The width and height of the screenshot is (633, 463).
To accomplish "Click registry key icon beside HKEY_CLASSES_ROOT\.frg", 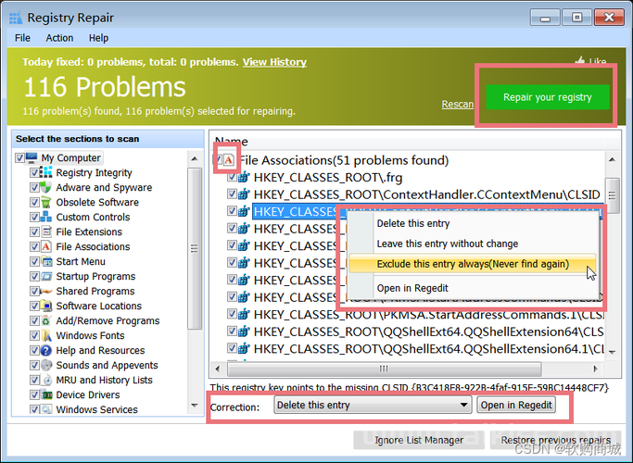I will [x=244, y=178].
